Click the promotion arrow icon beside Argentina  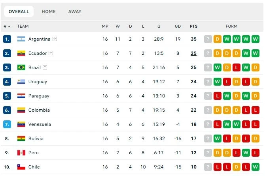[x=55, y=39]
